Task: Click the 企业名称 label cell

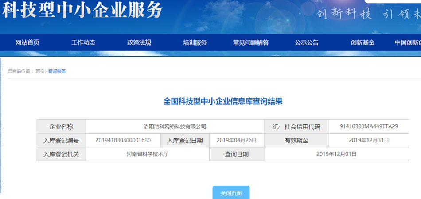Action: 61,126
